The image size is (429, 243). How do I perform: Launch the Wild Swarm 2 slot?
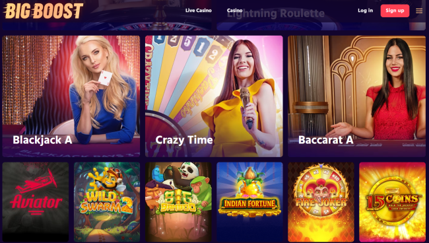[107, 202]
